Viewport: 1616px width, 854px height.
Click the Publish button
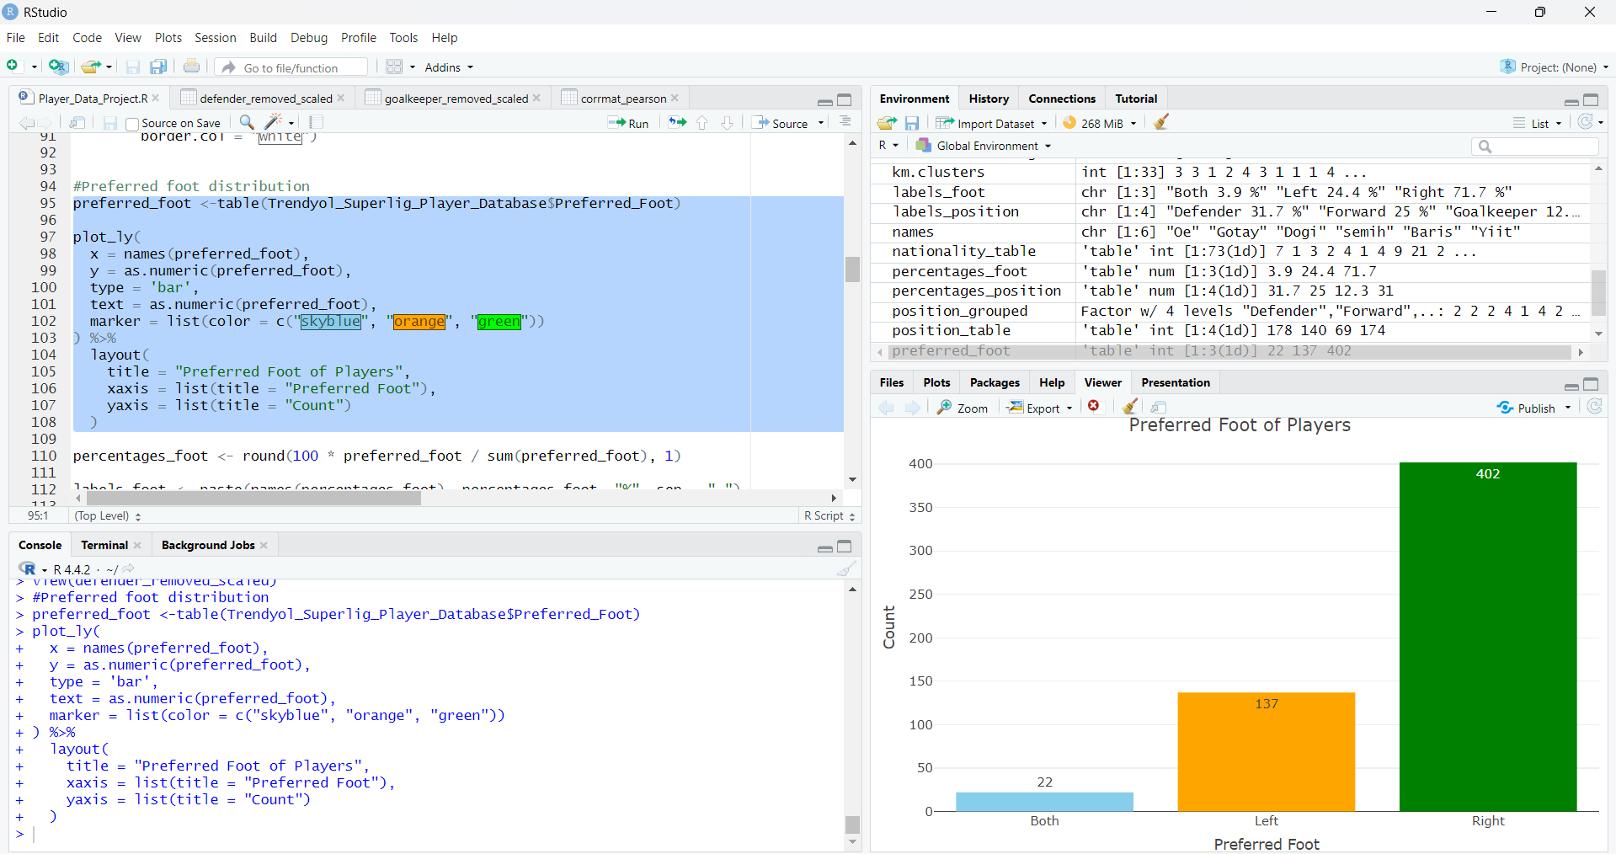[1527, 408]
